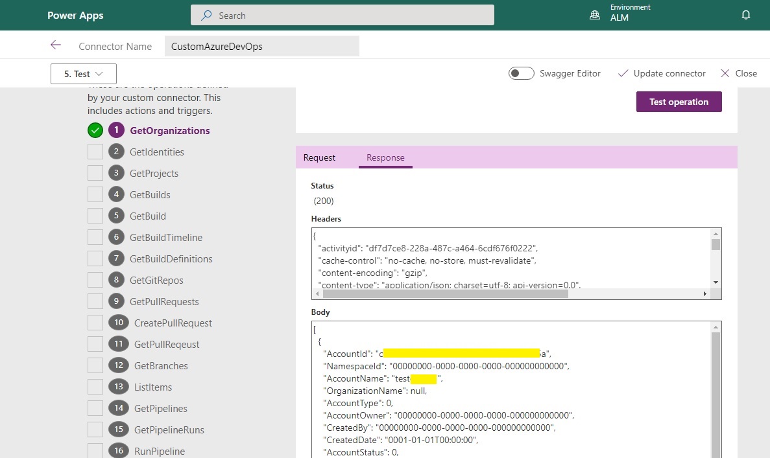The height and width of the screenshot is (458, 770).
Task: Check the GetIdentities operation checkbox
Action: [x=95, y=152]
